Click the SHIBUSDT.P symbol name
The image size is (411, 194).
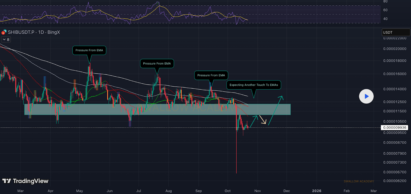(x=21, y=32)
